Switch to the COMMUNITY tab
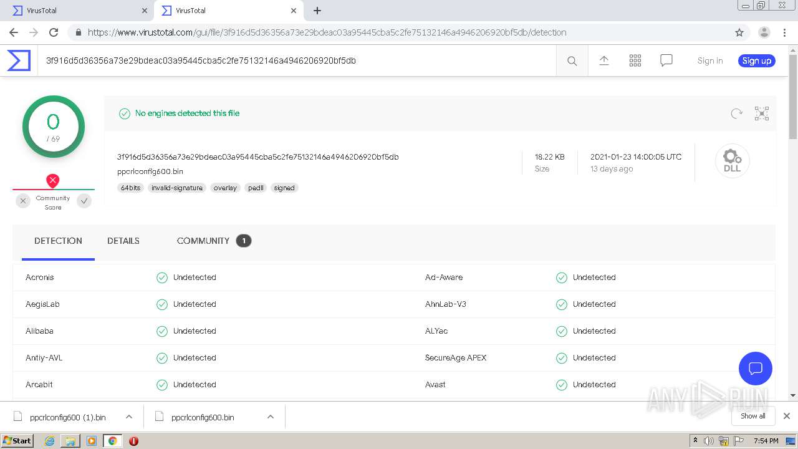Screen dimensions: 798x449 [x=214, y=241]
